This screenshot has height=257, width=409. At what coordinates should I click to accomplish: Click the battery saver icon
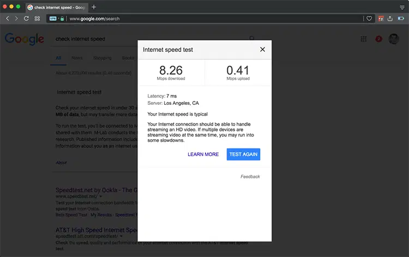coord(401,19)
